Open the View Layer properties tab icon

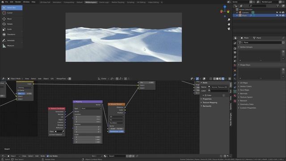(x=235, y=57)
